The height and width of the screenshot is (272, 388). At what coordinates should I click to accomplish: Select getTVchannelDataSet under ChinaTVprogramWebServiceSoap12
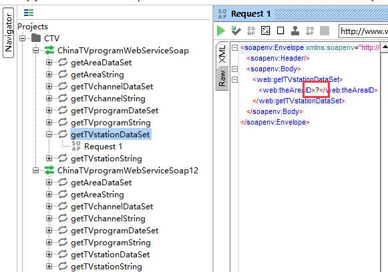(x=112, y=207)
